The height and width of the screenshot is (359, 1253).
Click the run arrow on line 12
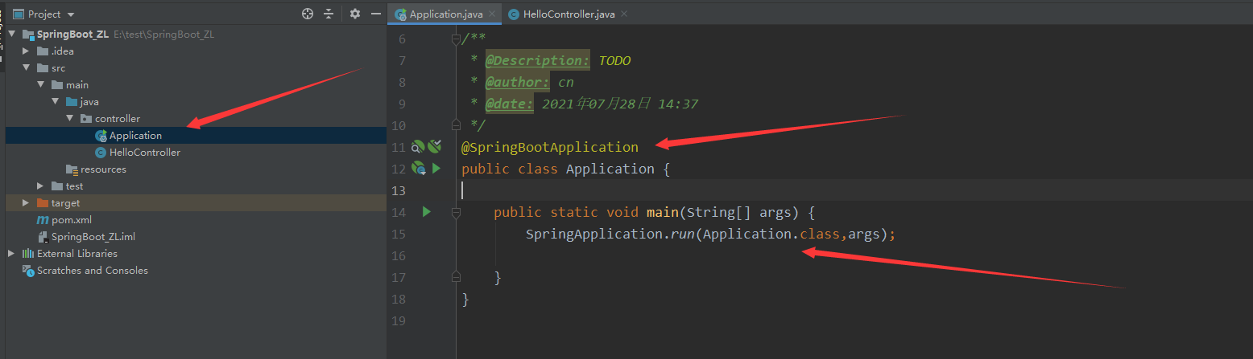coord(436,169)
